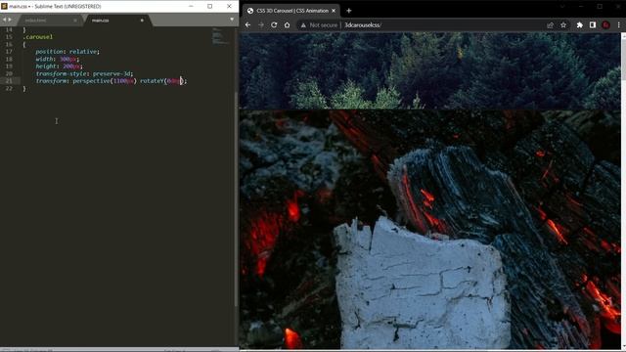
Task: Select the CSS 3D Carousel browser tab
Action: (x=291, y=11)
